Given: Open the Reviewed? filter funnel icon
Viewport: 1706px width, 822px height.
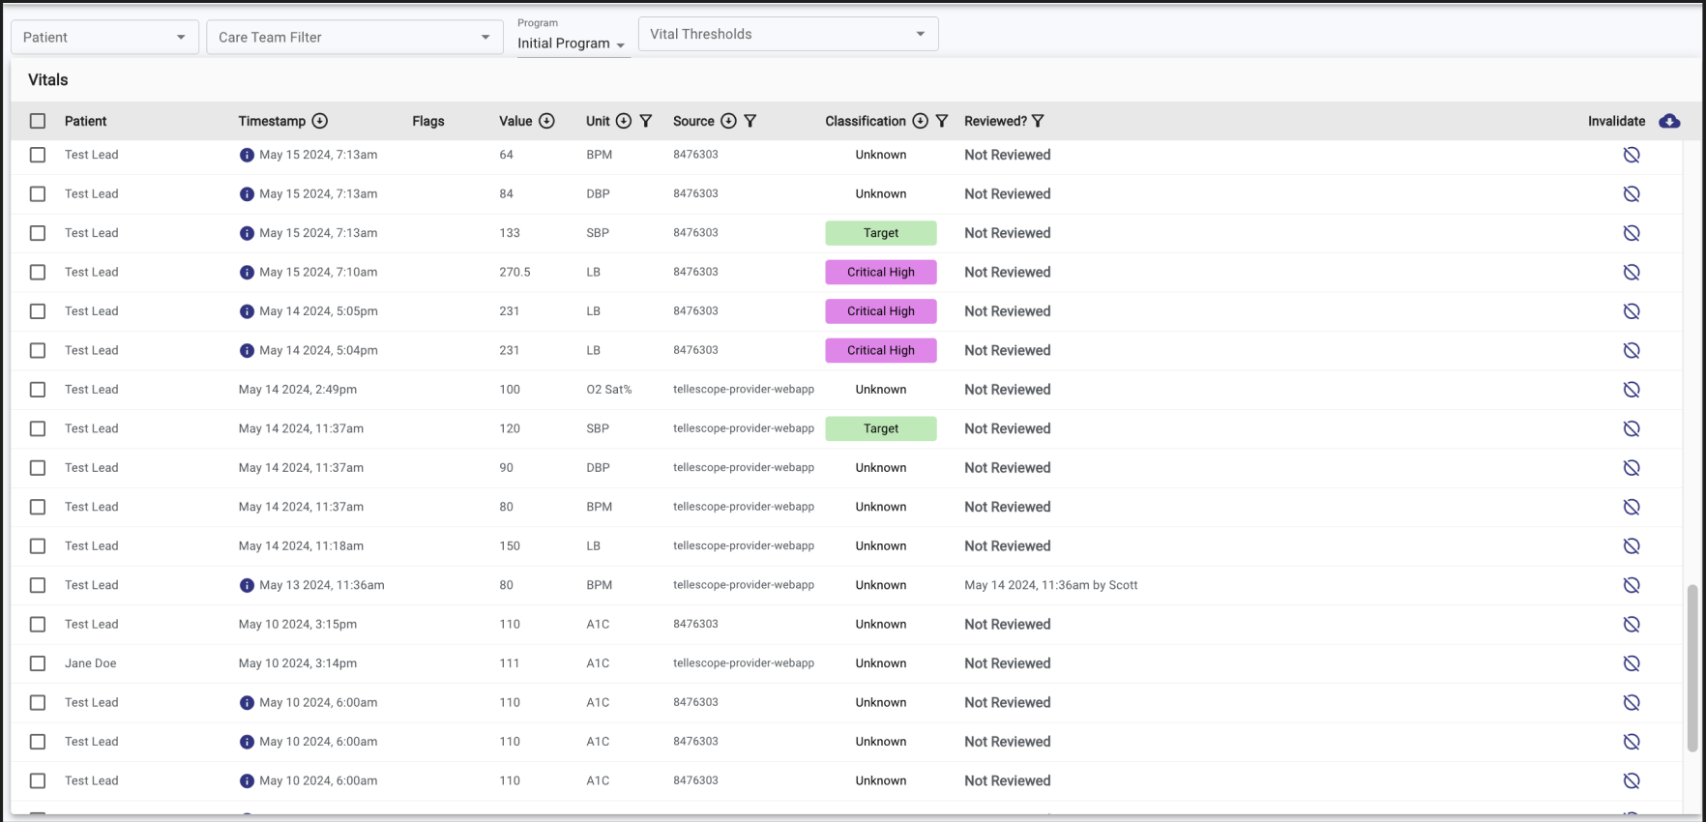Looking at the screenshot, I should [1038, 121].
